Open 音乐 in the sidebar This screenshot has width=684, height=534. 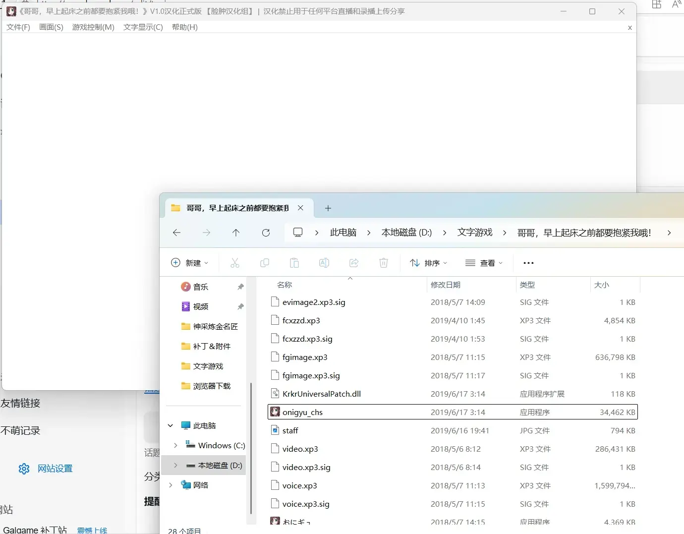[201, 287]
